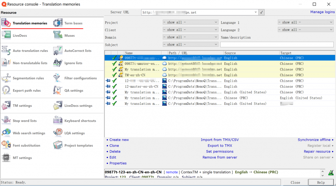Image resolution: width=336 pixels, height=186 pixels.
Task: Click in the Name/description filter field
Action: point(277,45)
